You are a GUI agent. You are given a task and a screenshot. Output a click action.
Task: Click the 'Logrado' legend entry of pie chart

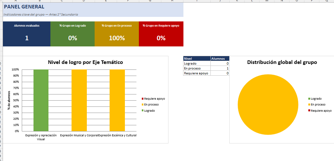tap(315, 99)
